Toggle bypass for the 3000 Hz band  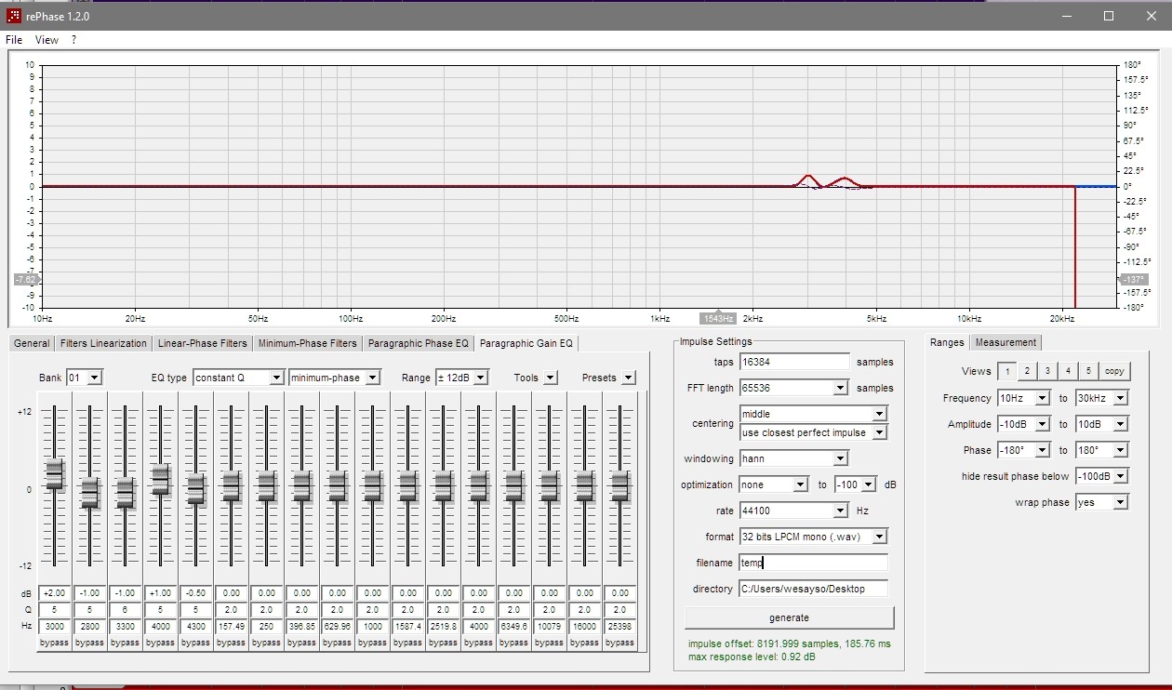pos(54,643)
